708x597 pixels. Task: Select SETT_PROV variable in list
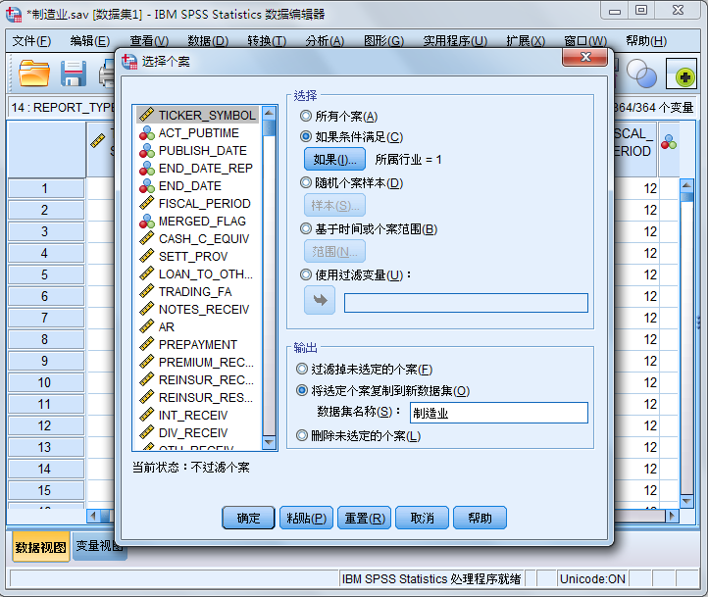197,256
